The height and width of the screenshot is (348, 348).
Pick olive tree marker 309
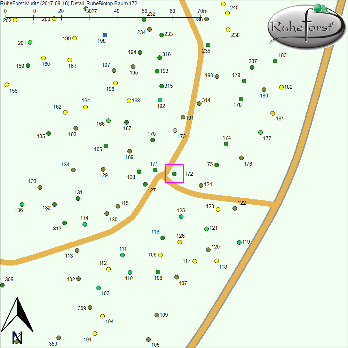pyautogui.click(x=90, y=308)
